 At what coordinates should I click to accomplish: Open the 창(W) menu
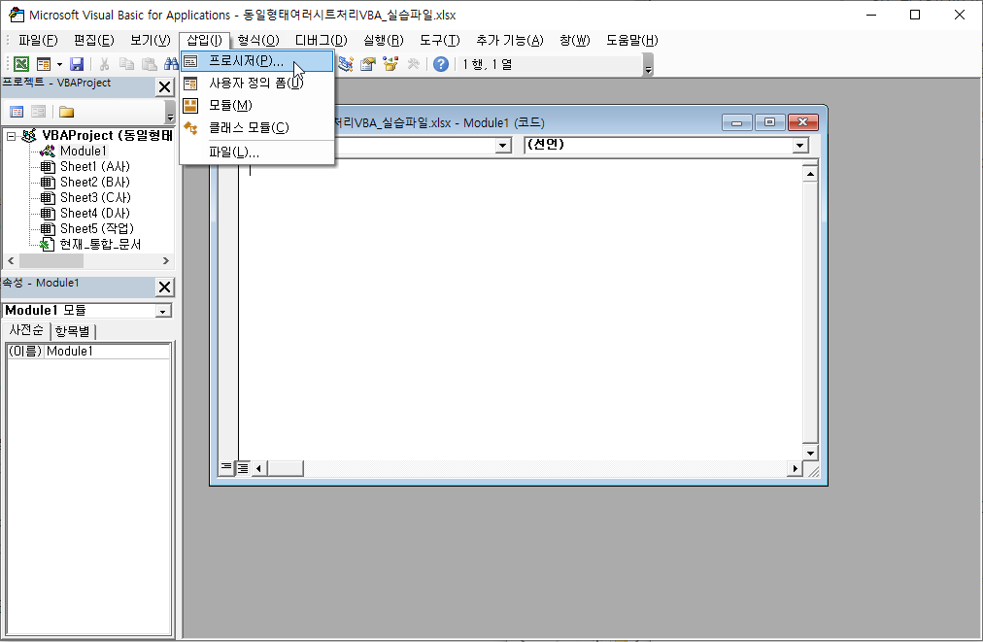574,40
